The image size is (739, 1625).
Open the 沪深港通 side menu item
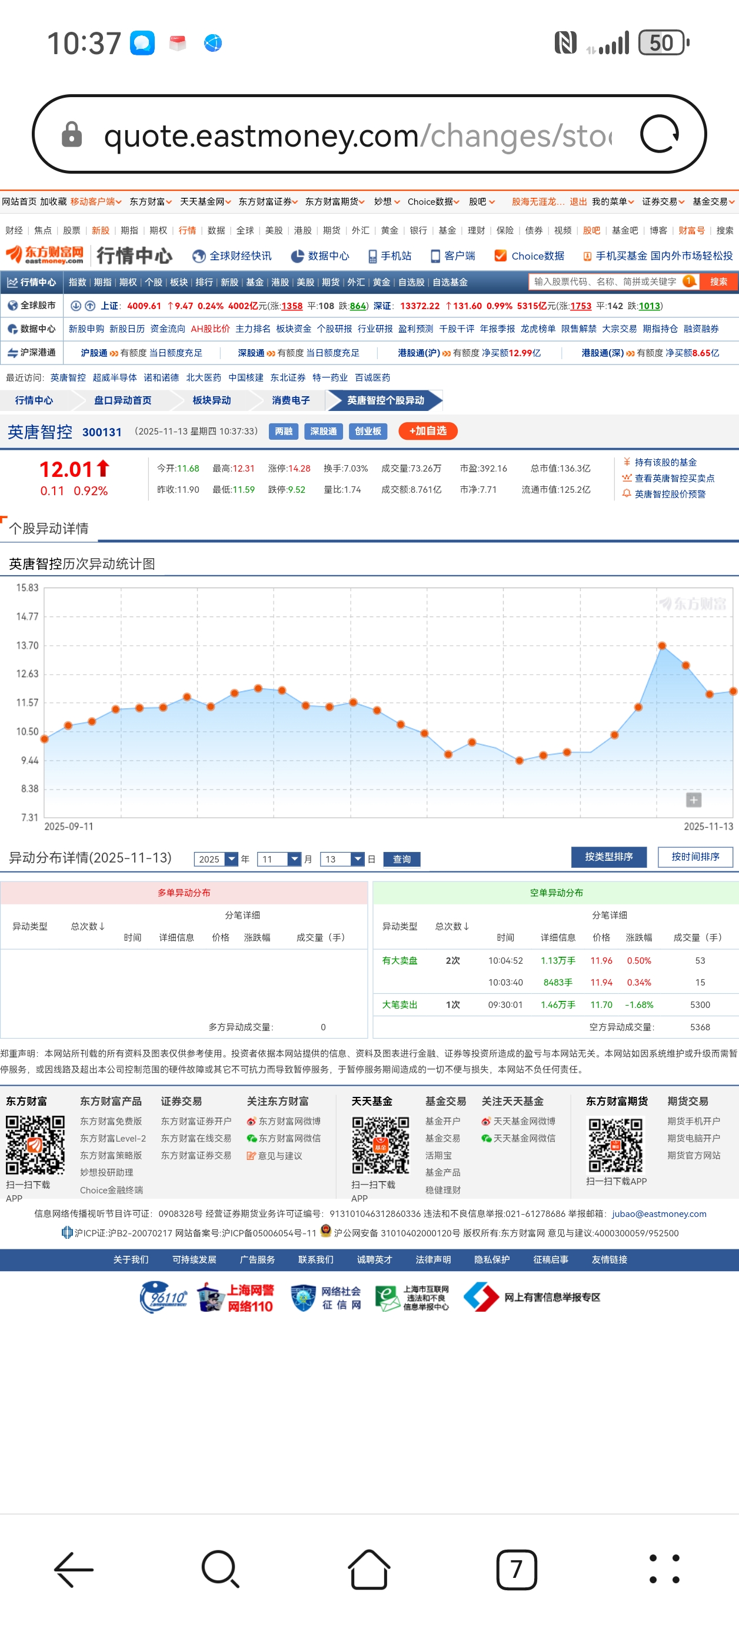click(x=32, y=353)
